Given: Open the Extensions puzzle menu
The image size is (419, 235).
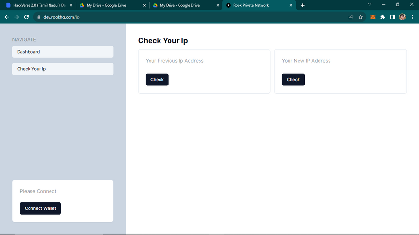Looking at the screenshot, I should pyautogui.click(x=383, y=17).
